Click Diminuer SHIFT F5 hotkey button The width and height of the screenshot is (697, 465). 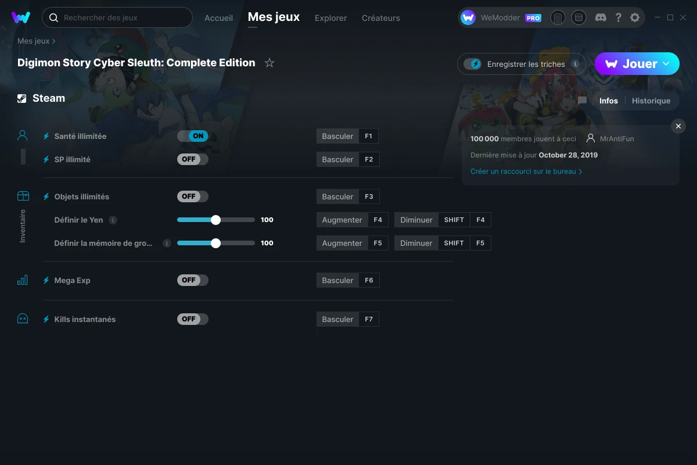[x=443, y=243]
